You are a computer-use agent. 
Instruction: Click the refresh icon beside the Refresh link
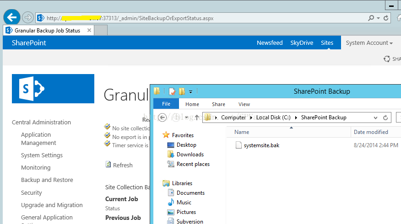coord(108,164)
